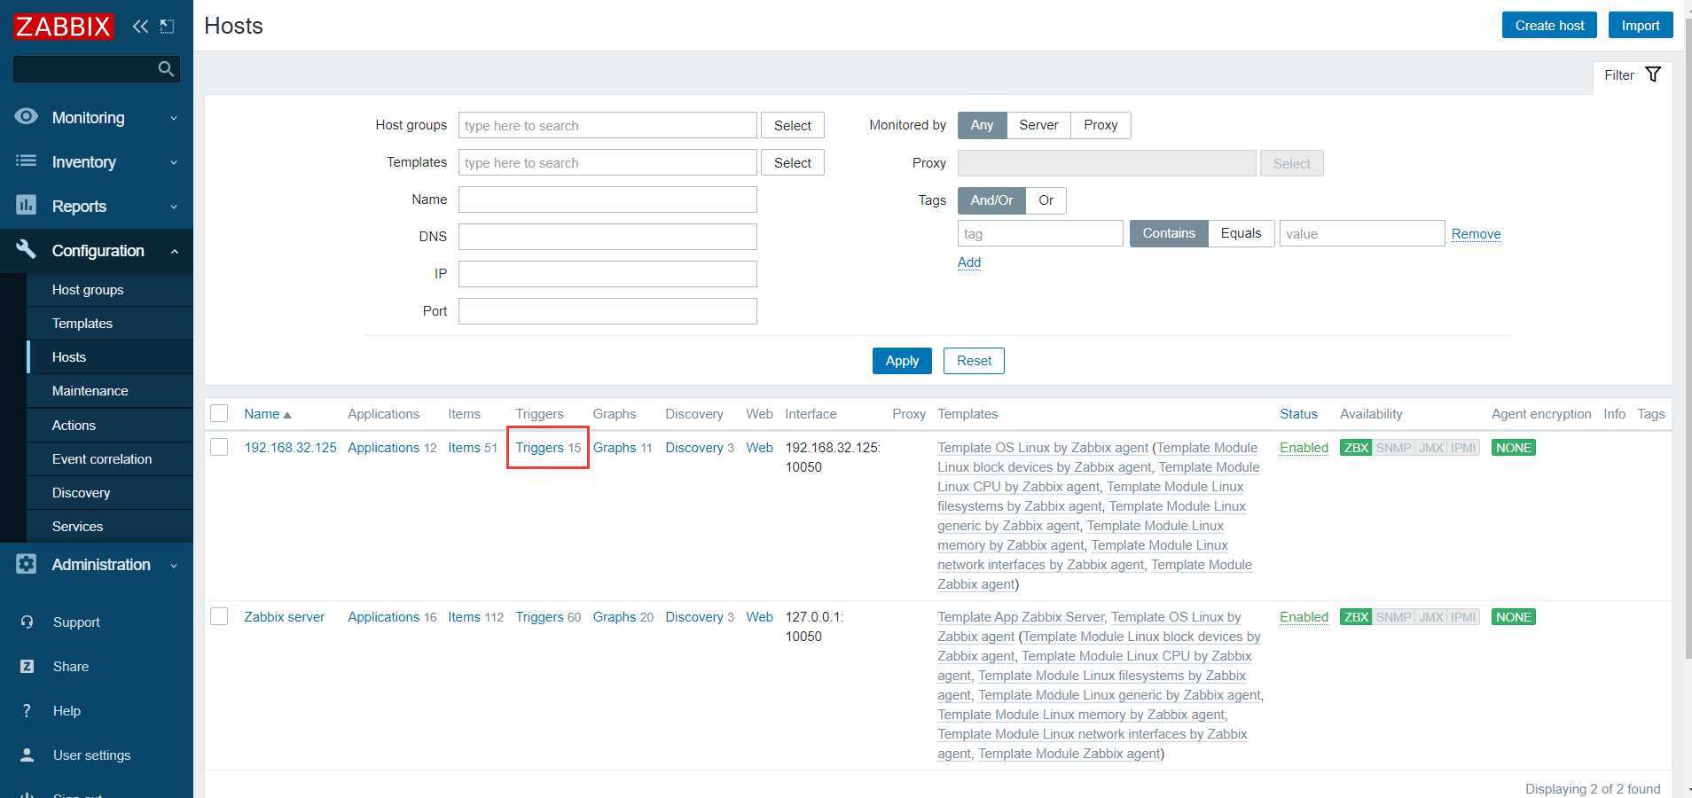Select Proxy in Monitored by
This screenshot has width=1692, height=798.
pos(1101,125)
